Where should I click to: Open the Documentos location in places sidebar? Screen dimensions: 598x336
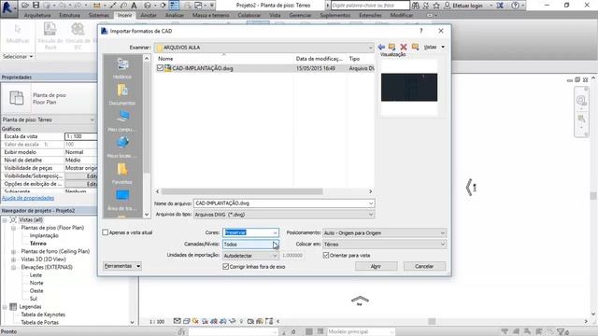coord(122,95)
